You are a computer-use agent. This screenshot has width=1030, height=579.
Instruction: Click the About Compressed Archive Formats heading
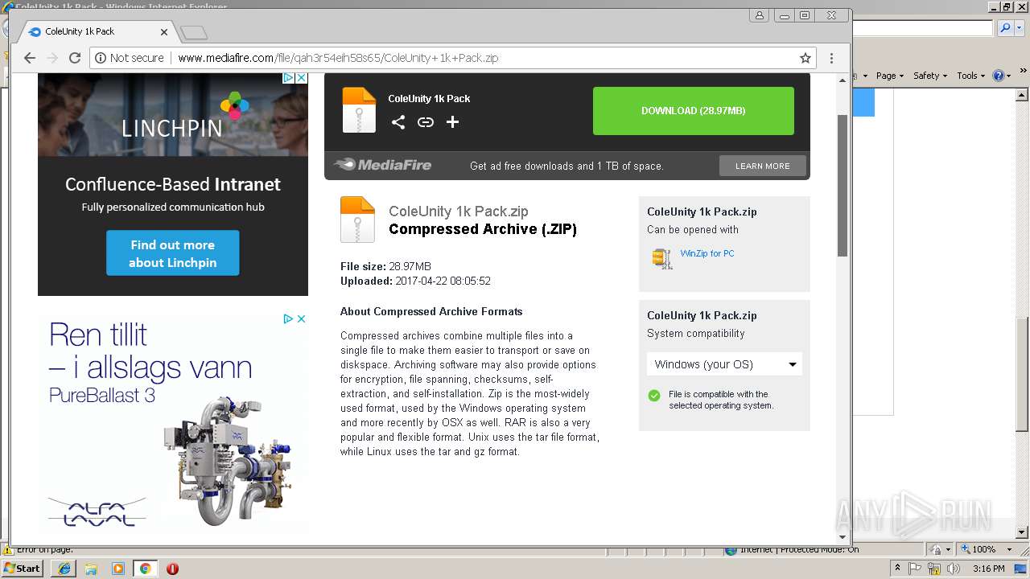click(431, 311)
